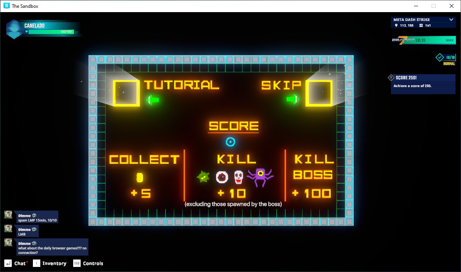Click the yellow coin icon
The height and width of the screenshot is (272, 461).
(x=140, y=177)
